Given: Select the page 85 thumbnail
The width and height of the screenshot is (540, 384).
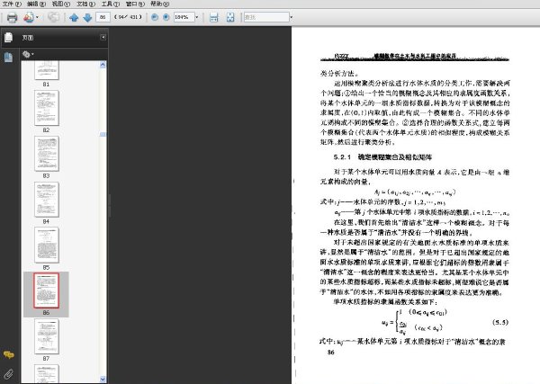Looking at the screenshot, I should pyautogui.click(x=47, y=246).
